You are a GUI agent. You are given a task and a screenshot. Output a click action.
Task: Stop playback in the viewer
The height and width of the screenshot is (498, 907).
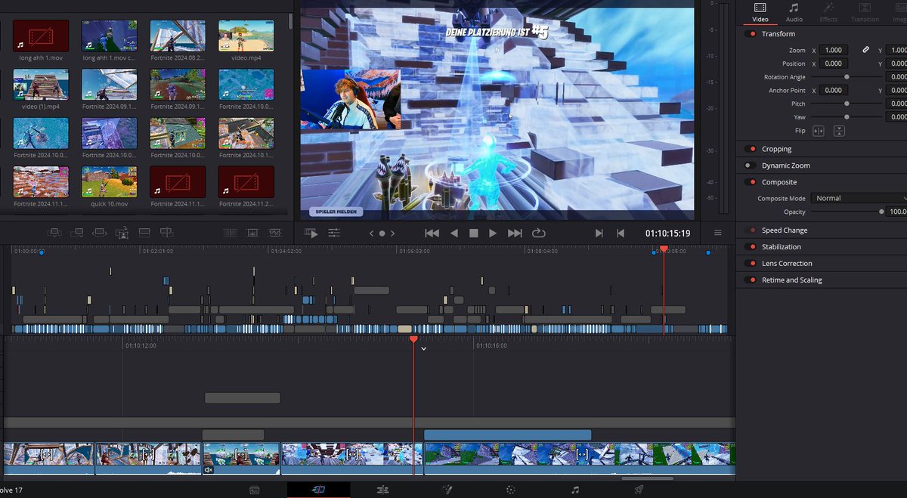(474, 234)
